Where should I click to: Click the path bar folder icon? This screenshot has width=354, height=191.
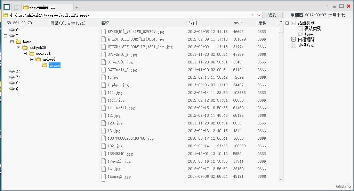pos(6,15)
